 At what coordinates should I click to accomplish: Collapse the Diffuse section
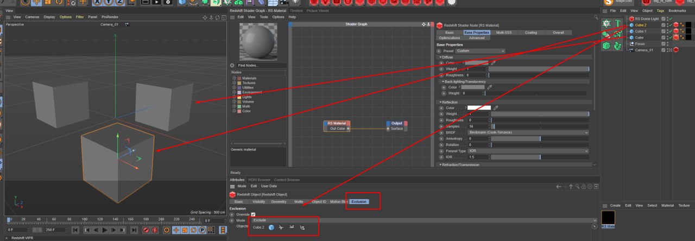[440, 57]
